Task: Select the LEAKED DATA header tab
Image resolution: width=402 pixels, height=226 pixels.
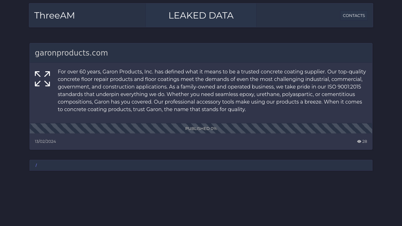Action: (201, 15)
